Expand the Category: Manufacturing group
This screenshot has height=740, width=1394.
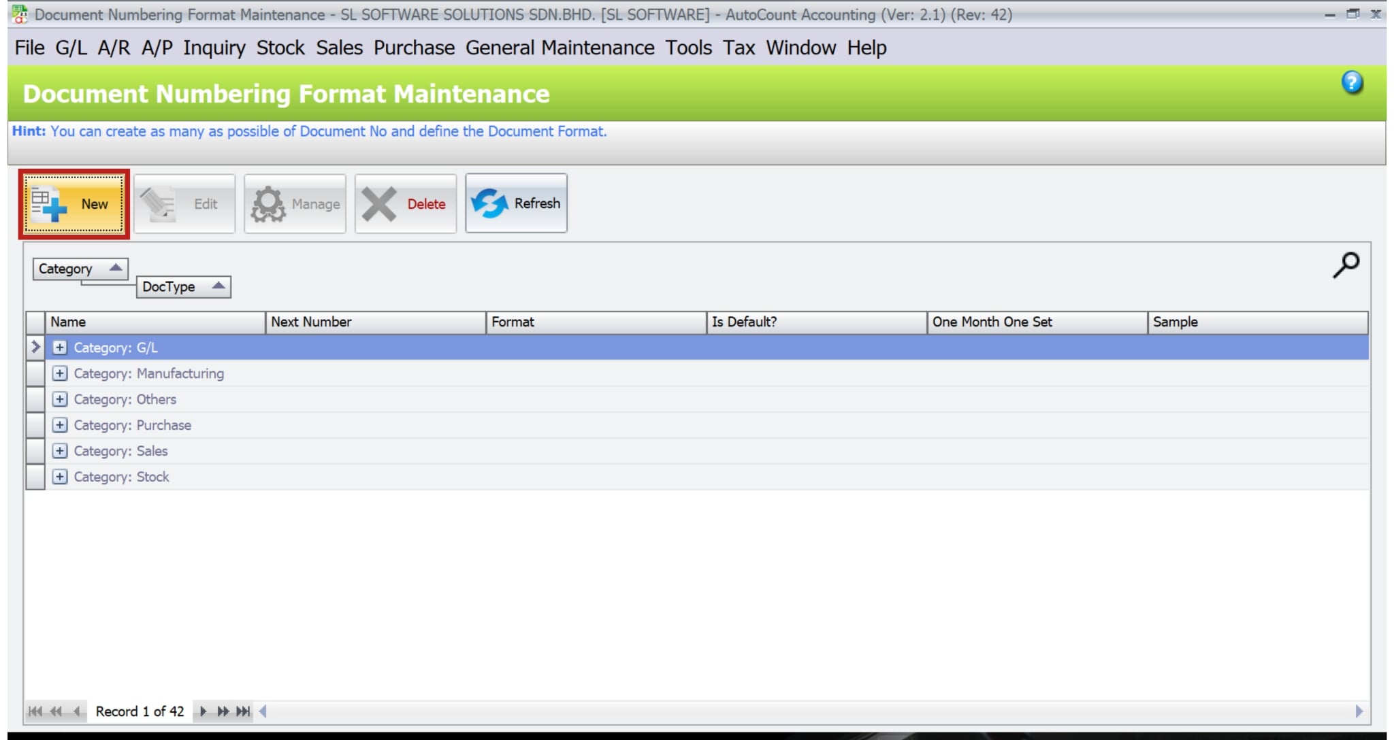click(x=60, y=373)
